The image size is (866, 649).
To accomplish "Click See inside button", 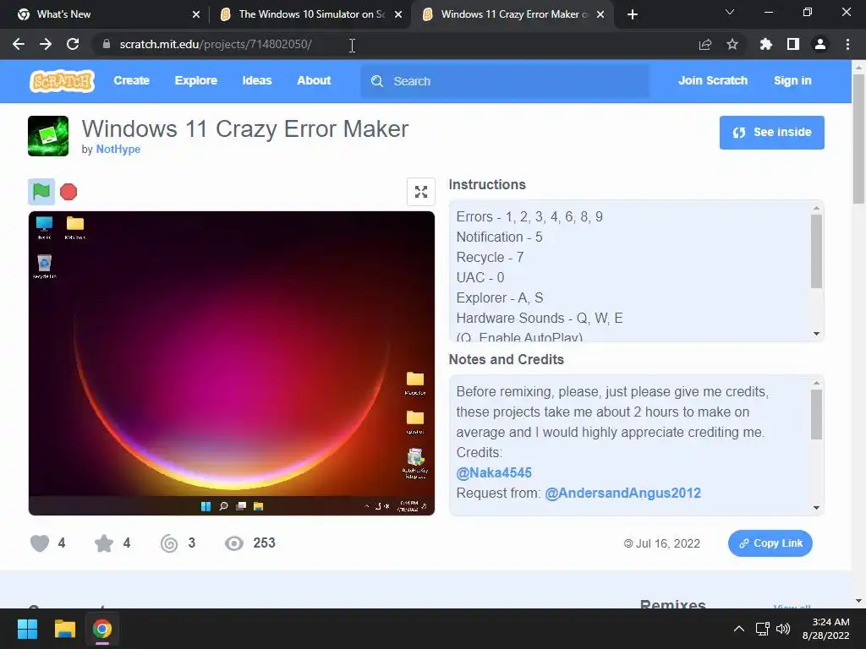I will (771, 133).
